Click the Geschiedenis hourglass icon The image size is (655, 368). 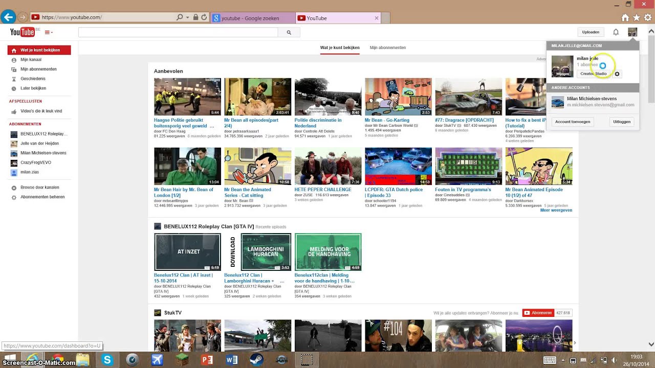(14, 79)
